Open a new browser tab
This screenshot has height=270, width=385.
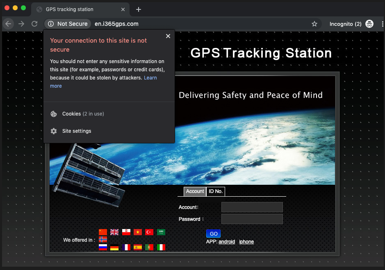point(139,9)
